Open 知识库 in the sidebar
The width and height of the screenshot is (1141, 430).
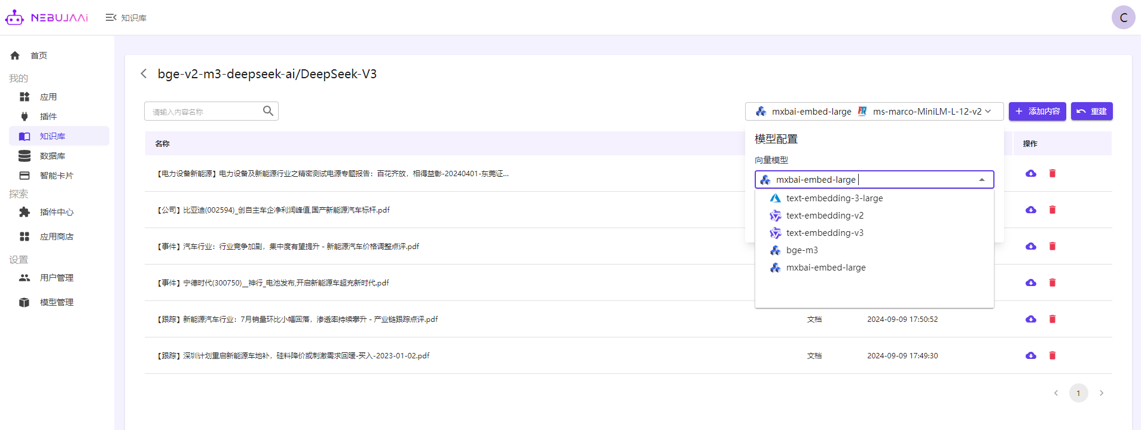(x=59, y=136)
